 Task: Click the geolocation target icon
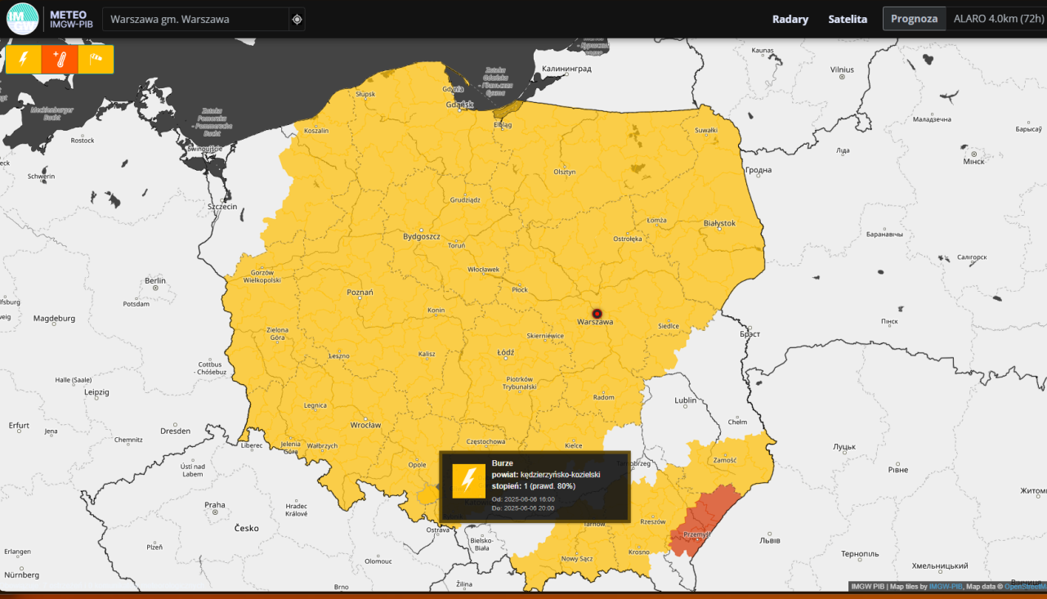point(297,20)
